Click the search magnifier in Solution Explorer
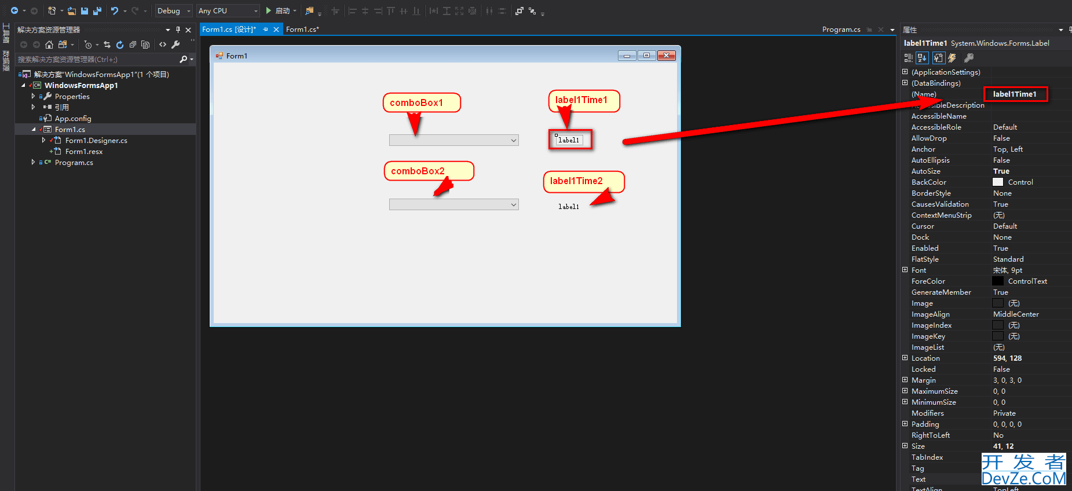 184,59
